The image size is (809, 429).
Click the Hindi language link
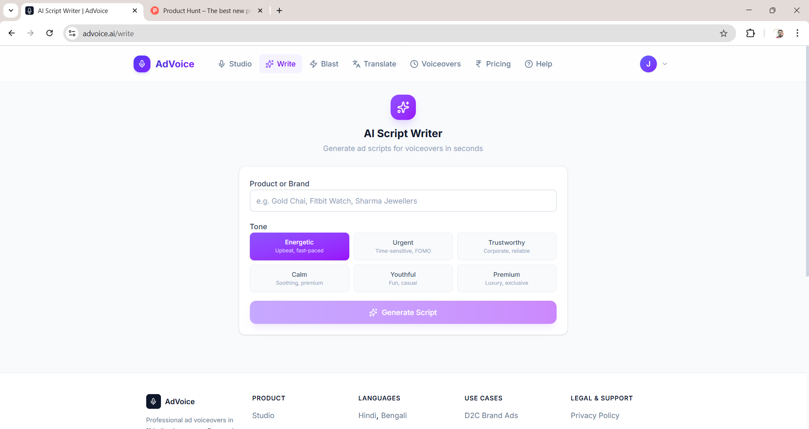tap(367, 416)
